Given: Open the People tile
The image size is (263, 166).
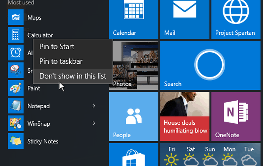Looking at the screenshot, I should pyautogui.click(x=134, y=116).
